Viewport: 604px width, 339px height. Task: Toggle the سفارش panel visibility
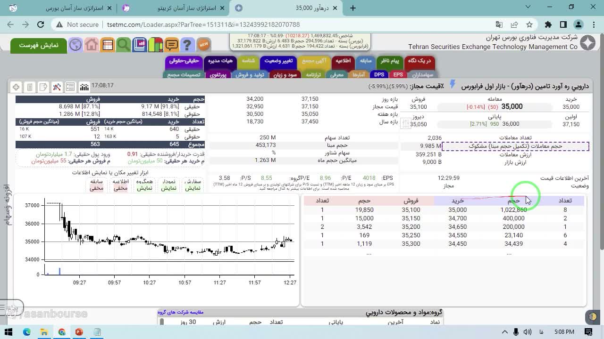(193, 185)
